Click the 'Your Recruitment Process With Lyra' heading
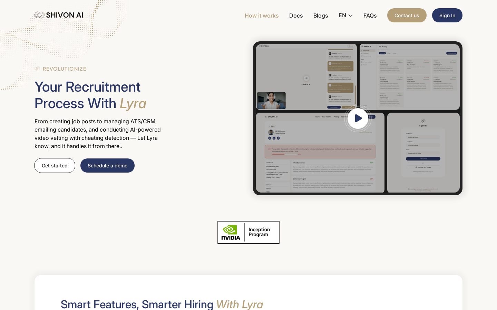 click(x=90, y=95)
